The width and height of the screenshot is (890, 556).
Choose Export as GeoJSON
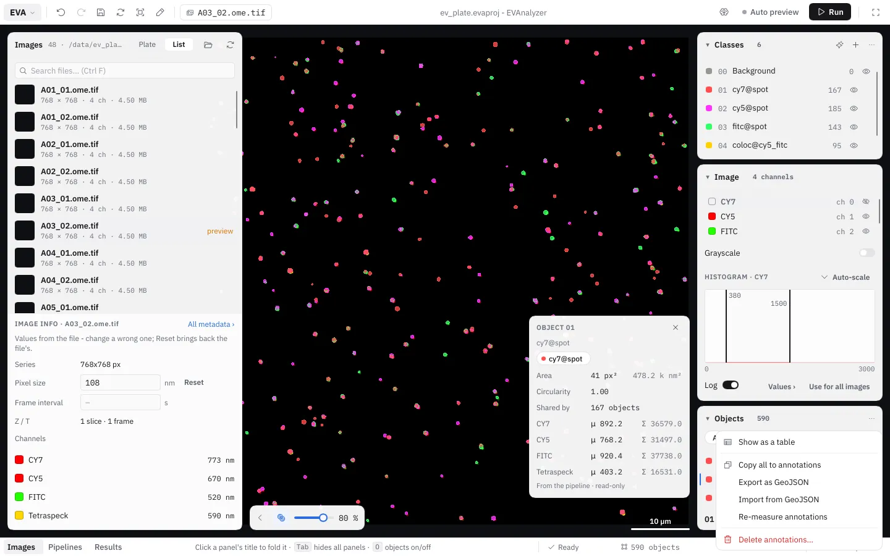(799, 482)
